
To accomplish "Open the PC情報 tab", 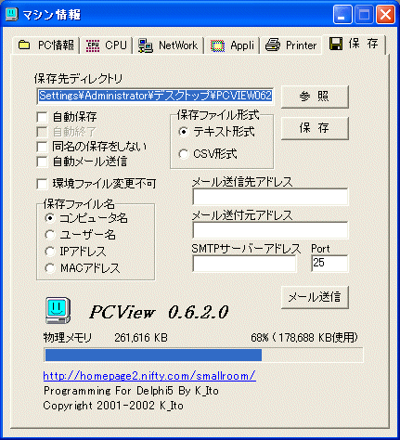I will [x=46, y=45].
